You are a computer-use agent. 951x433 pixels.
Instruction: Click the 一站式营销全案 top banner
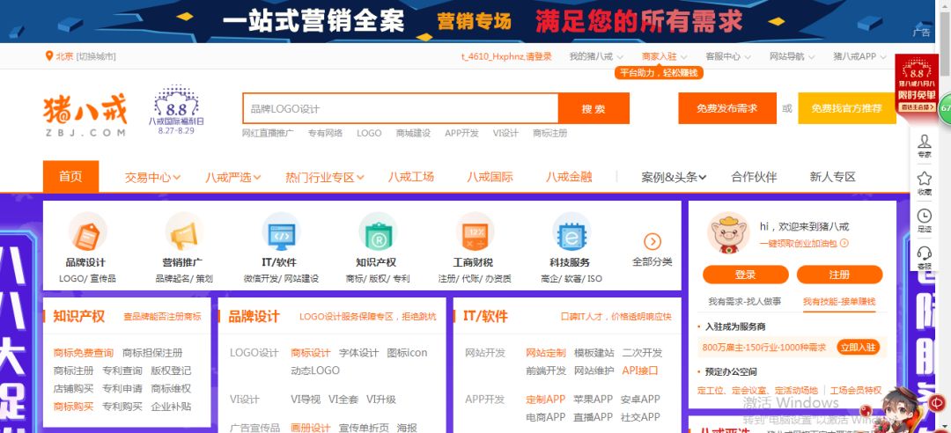pyautogui.click(x=467, y=21)
